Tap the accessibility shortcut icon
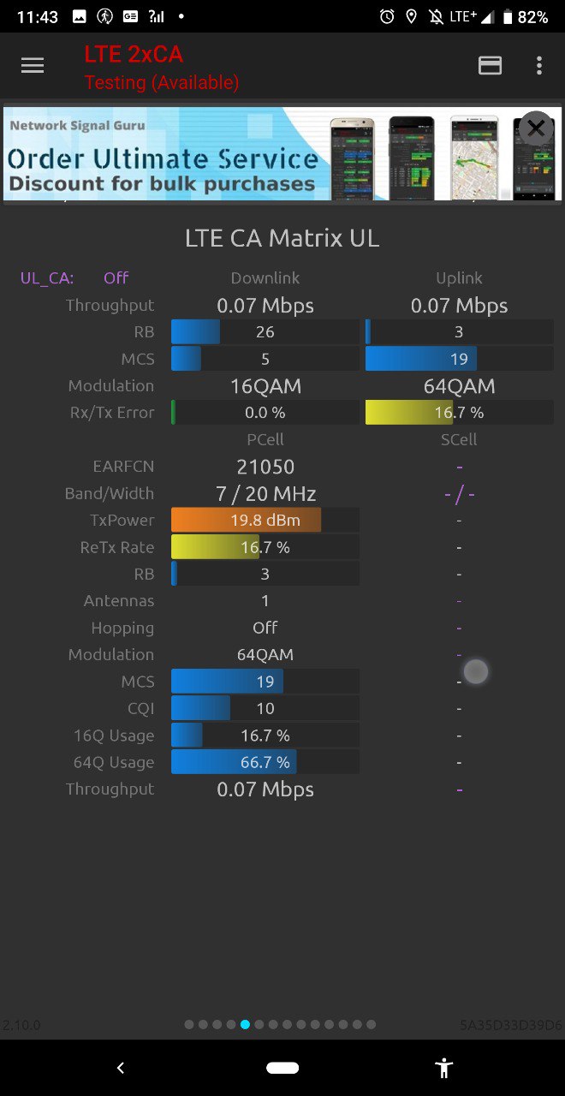This screenshot has height=1096, width=565. pos(443,1068)
